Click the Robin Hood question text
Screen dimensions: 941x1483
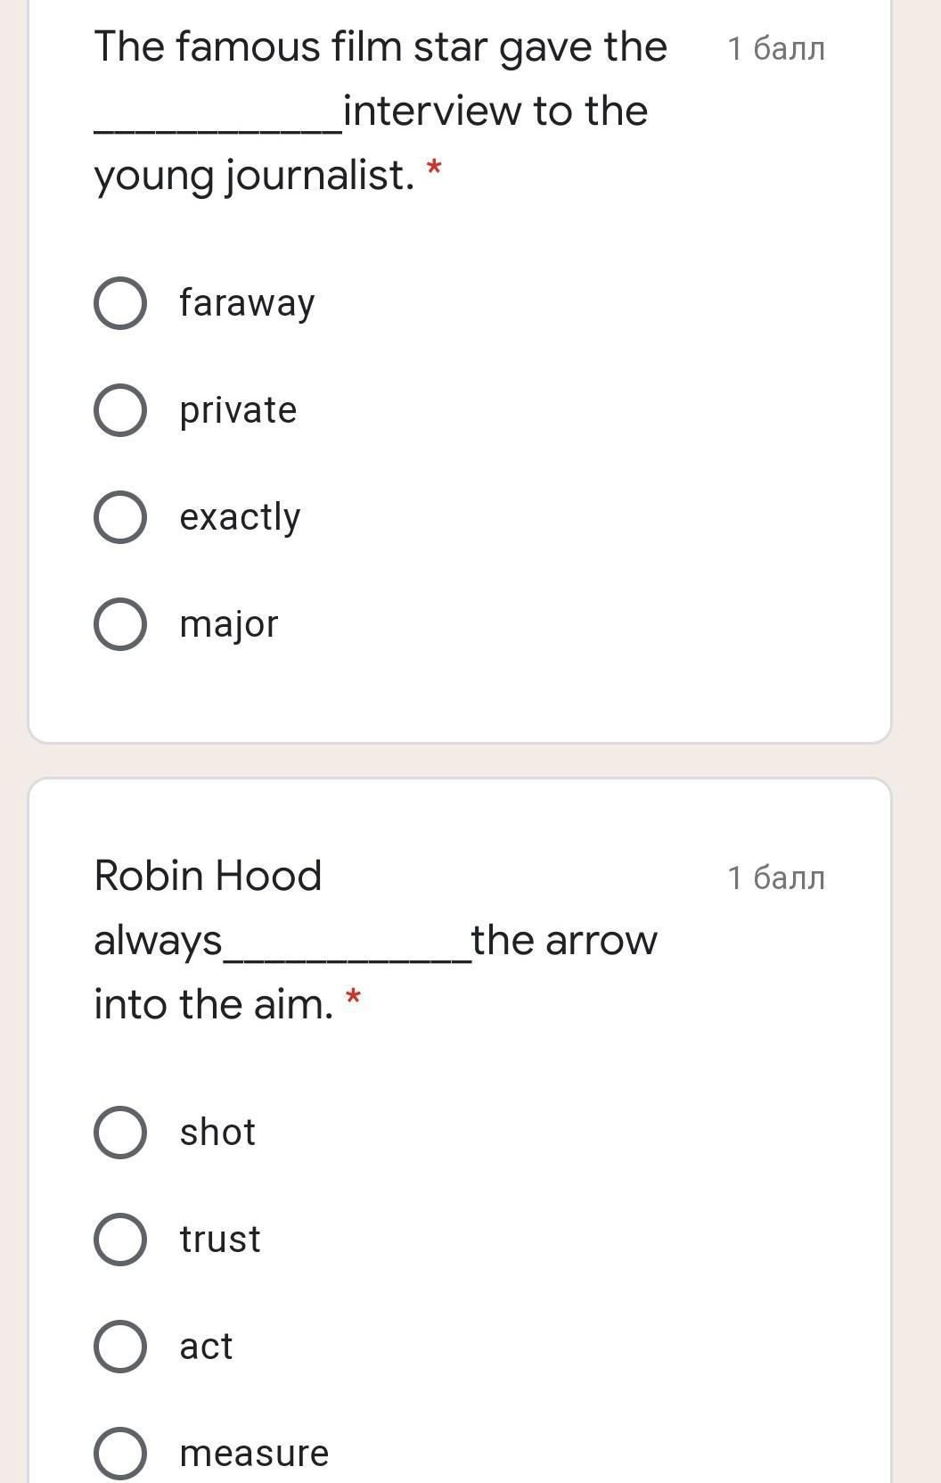pyautogui.click(x=374, y=940)
